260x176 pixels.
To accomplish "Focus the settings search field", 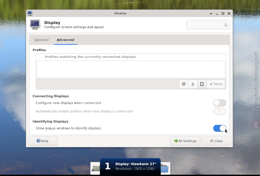I will coord(208,25).
